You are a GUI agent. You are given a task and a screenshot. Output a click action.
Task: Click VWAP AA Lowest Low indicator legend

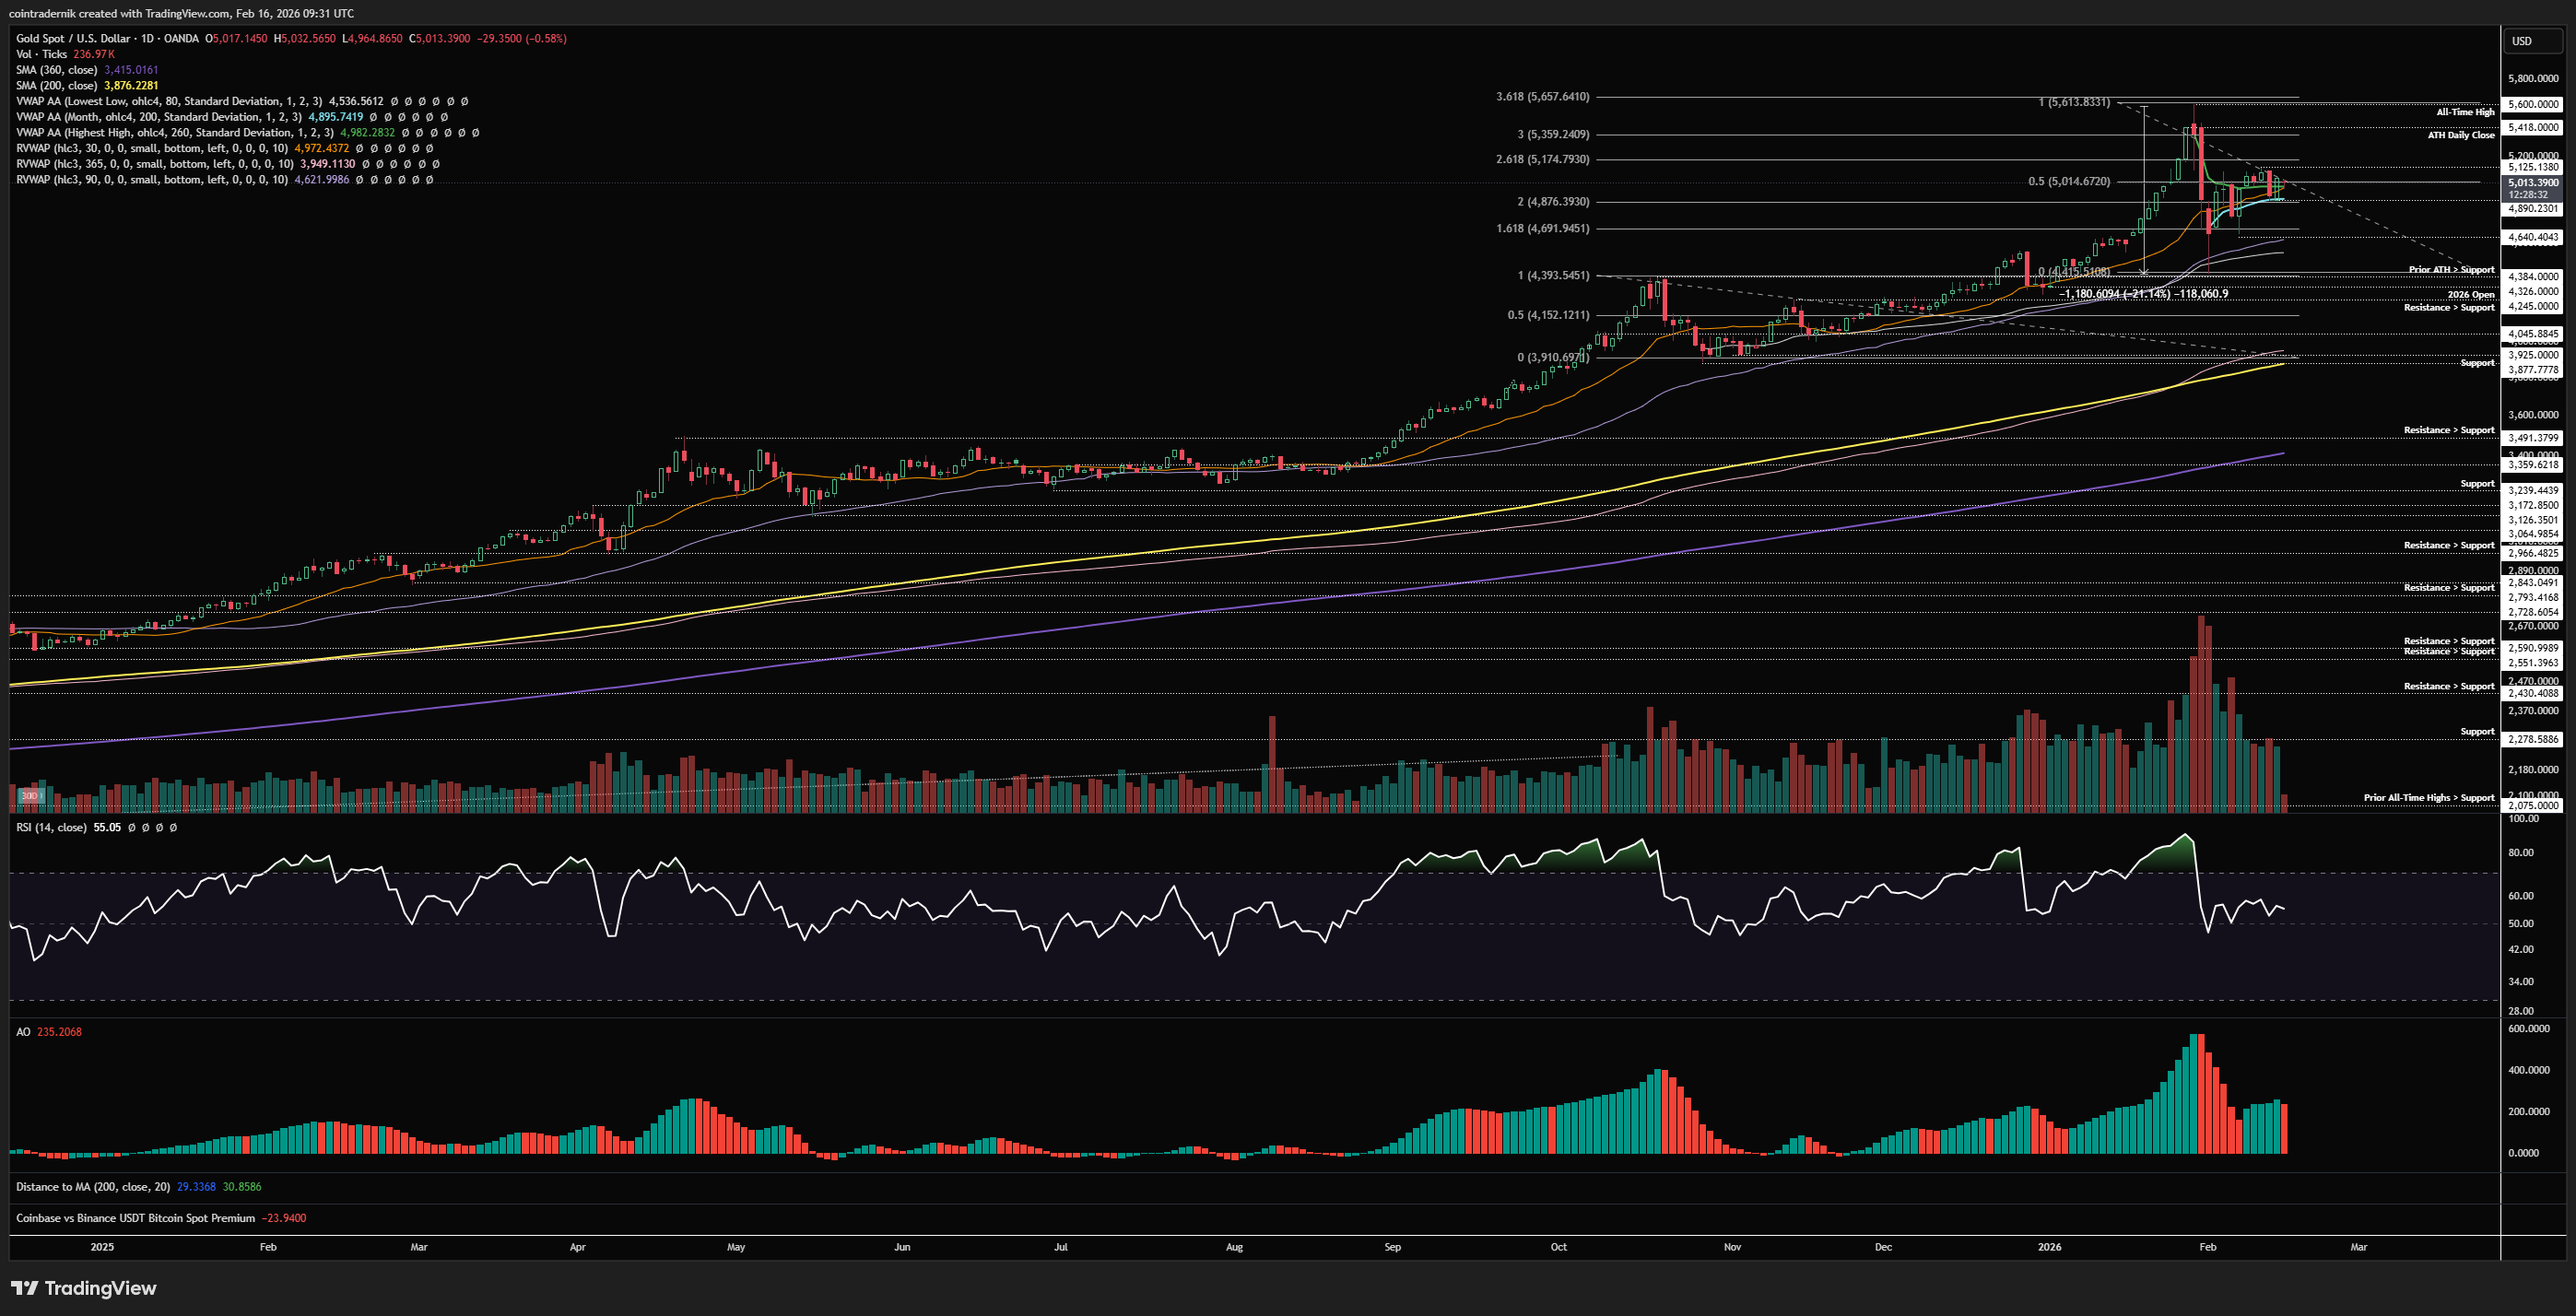pos(168,101)
